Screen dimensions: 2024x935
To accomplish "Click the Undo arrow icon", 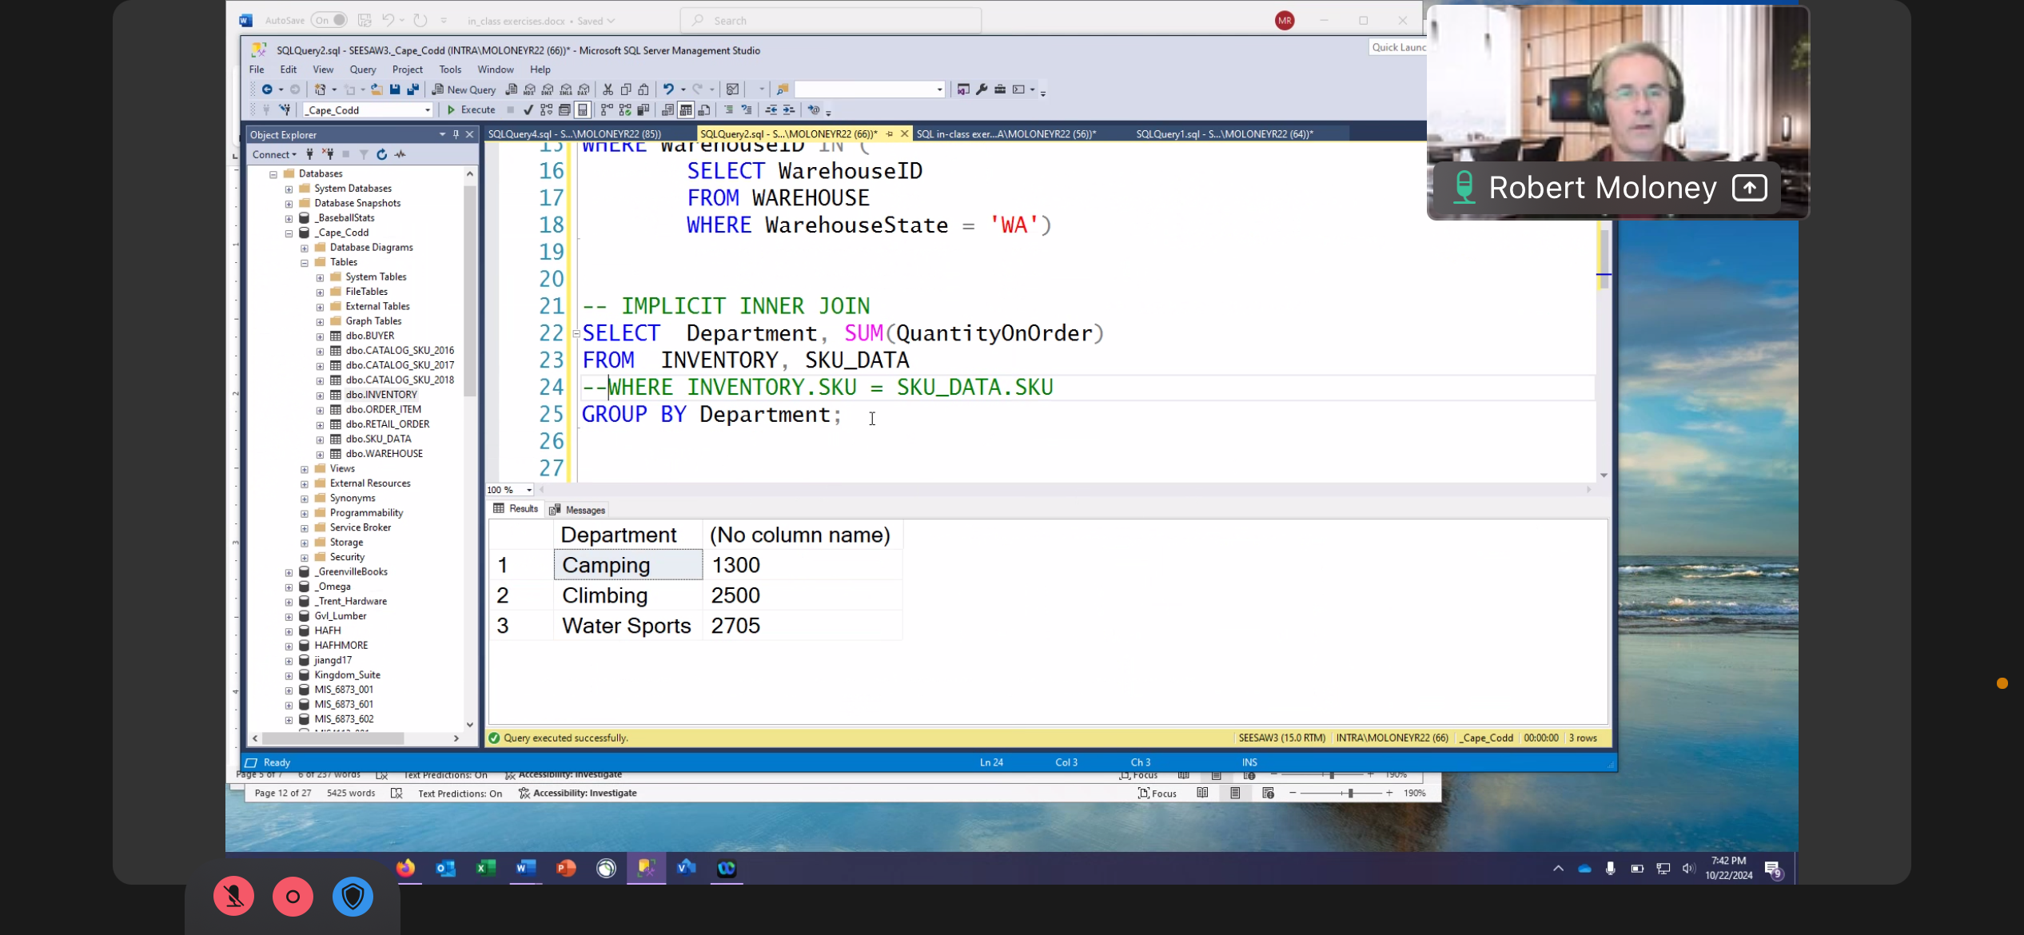I will (x=668, y=90).
